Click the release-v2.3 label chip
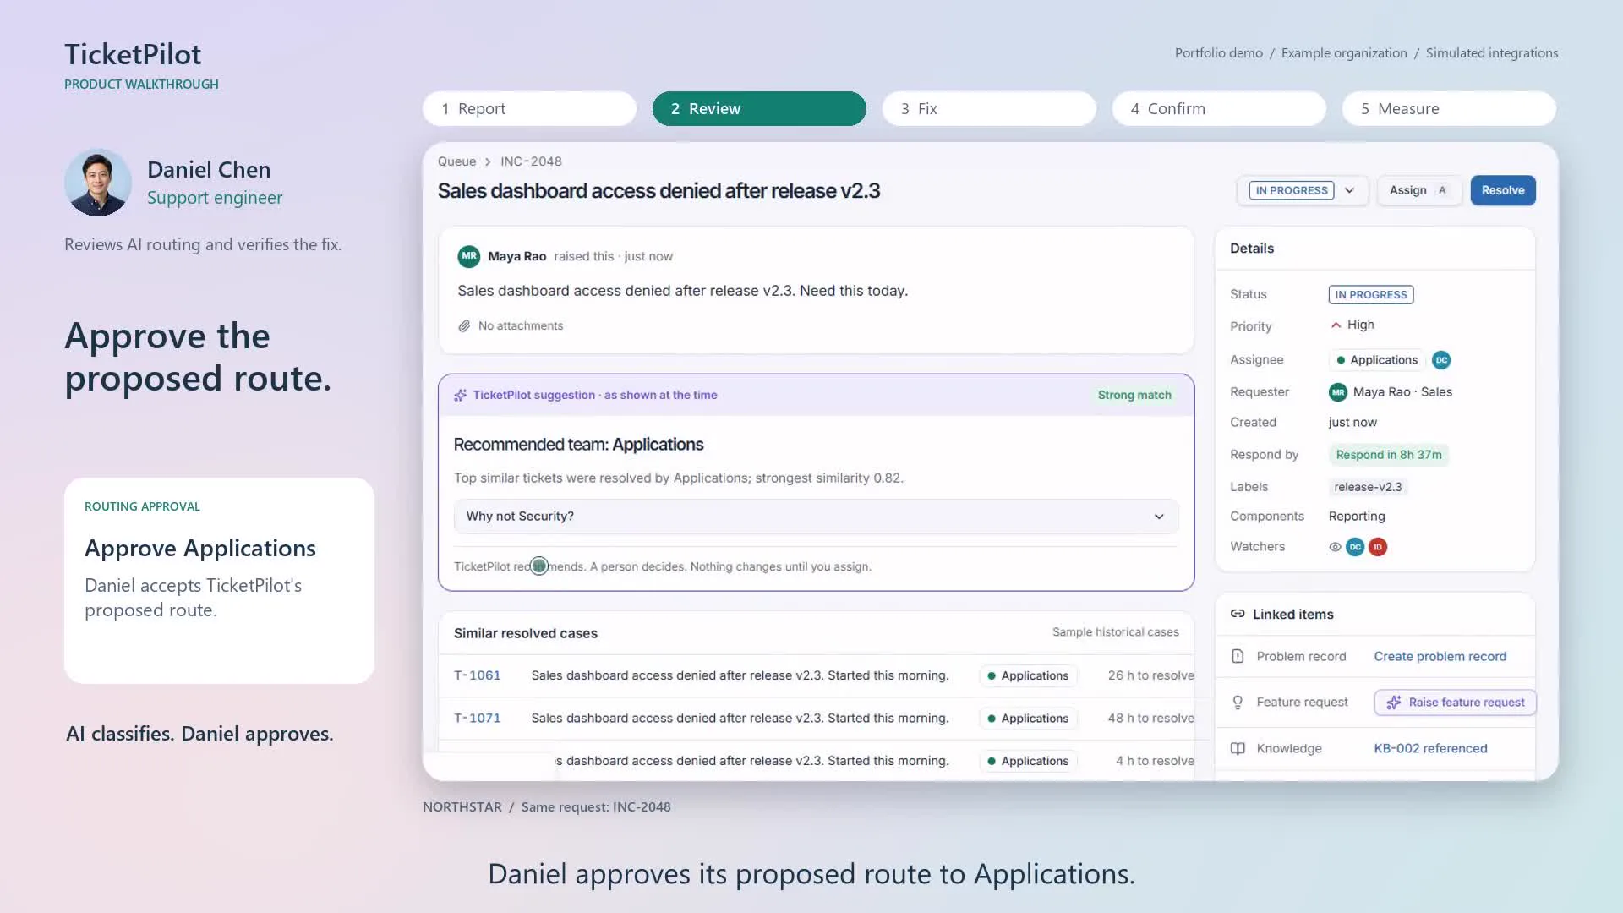This screenshot has width=1623, height=913. point(1368,487)
